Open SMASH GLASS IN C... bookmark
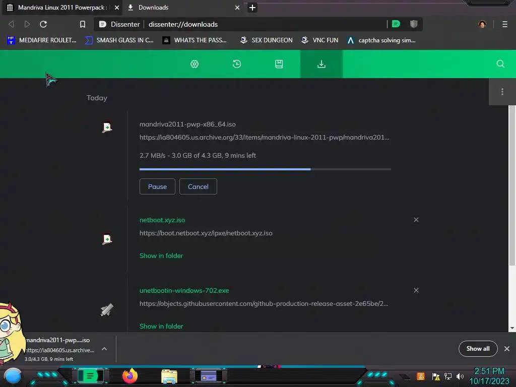 (119, 40)
